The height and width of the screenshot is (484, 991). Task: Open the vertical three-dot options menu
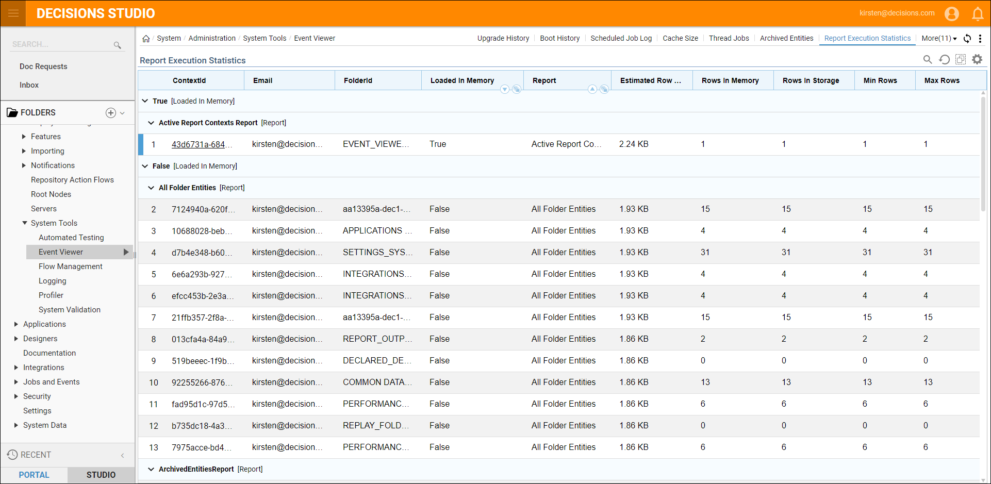click(x=980, y=39)
